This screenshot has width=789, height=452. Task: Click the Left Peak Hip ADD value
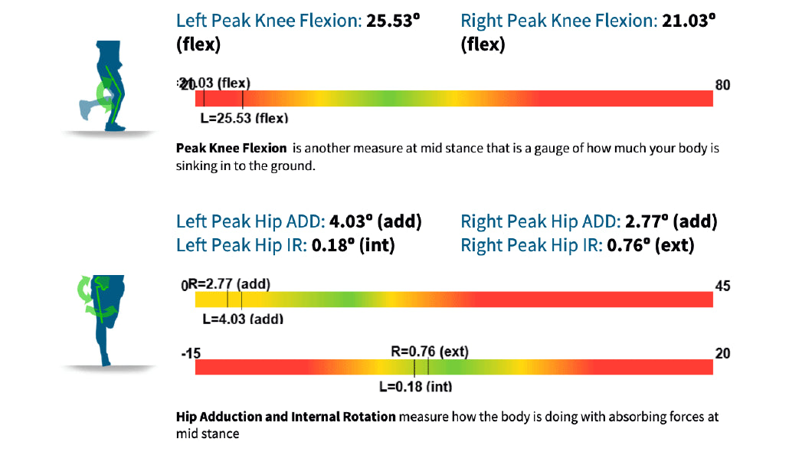[x=375, y=222]
